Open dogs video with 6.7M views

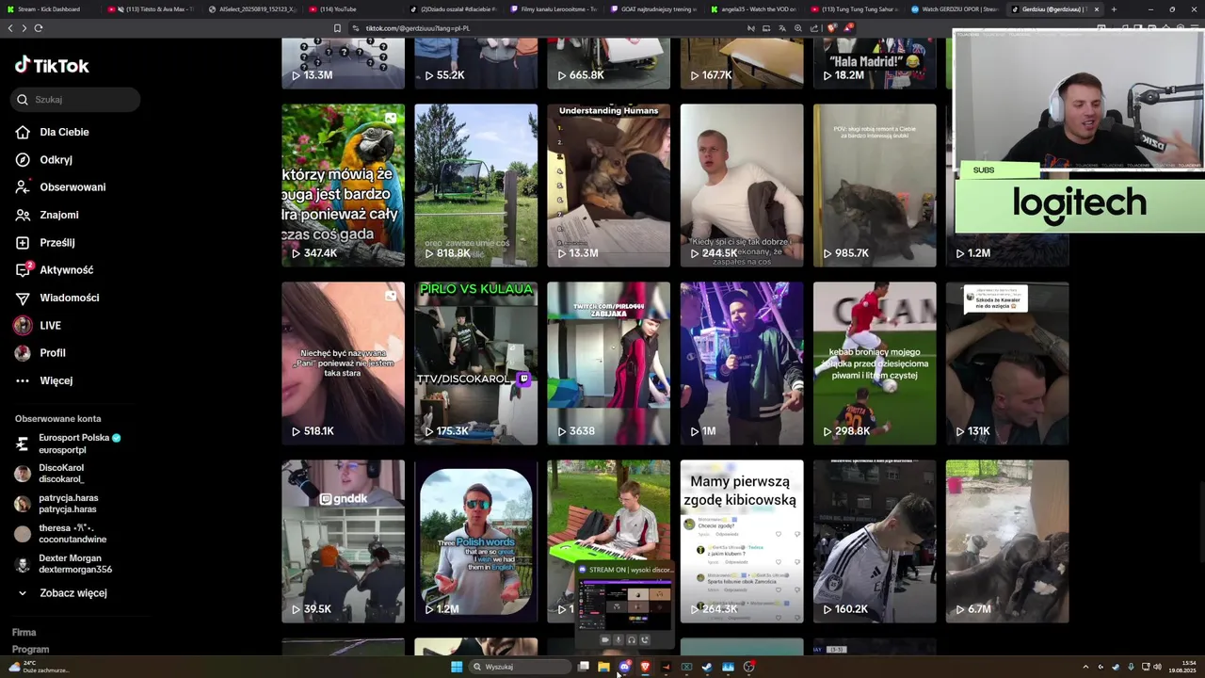coord(1007,541)
